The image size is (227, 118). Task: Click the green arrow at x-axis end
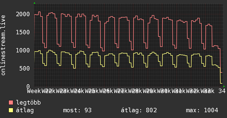pyautogui.click(x=224, y=86)
